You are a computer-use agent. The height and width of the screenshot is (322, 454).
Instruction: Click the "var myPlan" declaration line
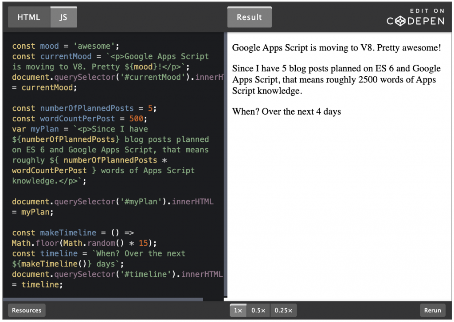coord(80,129)
